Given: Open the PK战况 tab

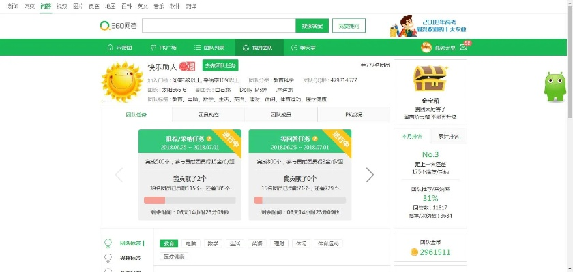Looking at the screenshot, I should (x=353, y=115).
